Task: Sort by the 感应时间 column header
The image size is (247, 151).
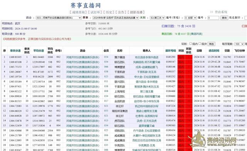Action: 214,51
